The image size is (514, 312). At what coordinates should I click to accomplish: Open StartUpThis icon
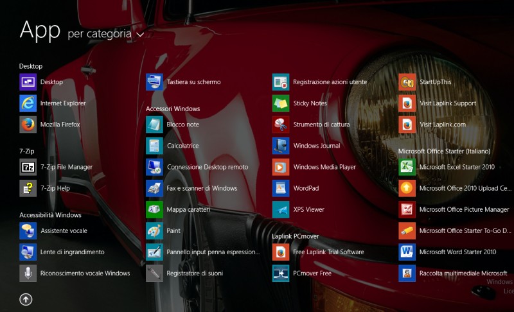(407, 82)
